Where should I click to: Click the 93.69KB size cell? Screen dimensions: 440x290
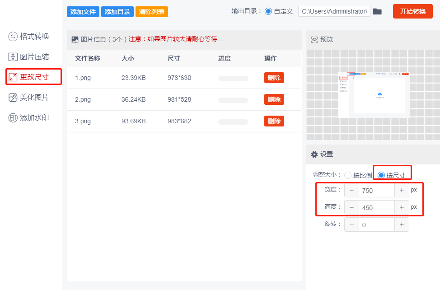coord(134,121)
